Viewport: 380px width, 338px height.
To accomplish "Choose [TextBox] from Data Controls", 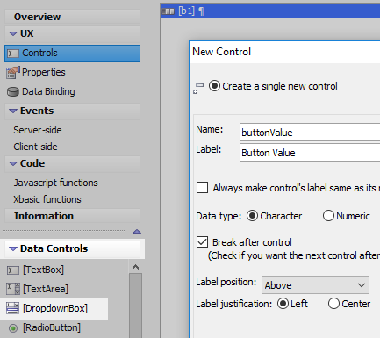I will point(43,270).
